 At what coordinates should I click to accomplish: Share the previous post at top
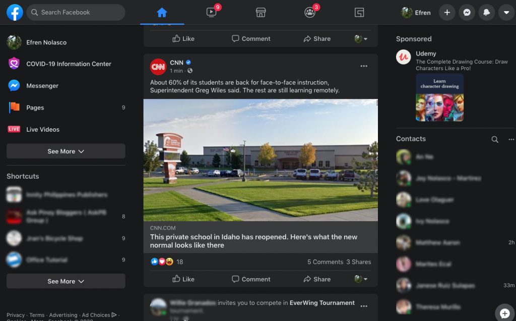(x=317, y=38)
